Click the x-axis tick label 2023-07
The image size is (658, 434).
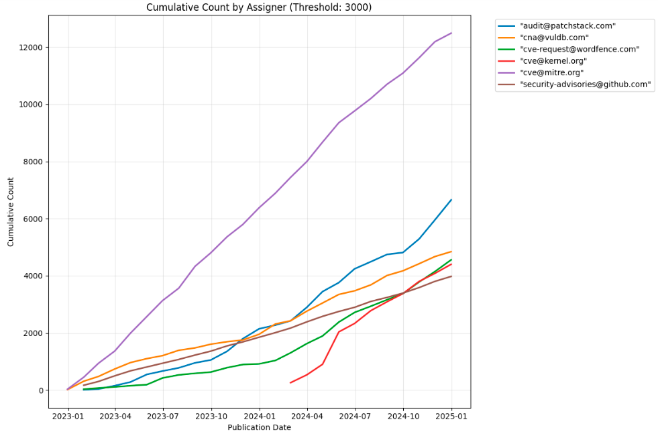click(x=163, y=417)
